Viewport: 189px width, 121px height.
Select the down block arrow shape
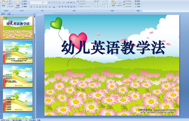[107, 4]
